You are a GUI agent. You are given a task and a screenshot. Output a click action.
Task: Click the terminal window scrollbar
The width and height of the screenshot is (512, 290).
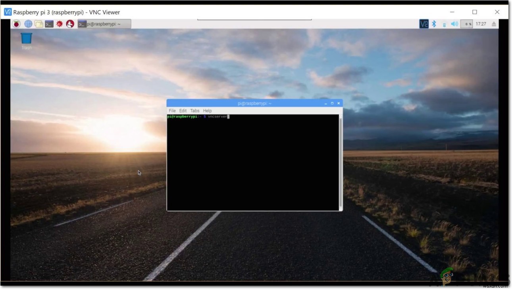[x=341, y=158]
